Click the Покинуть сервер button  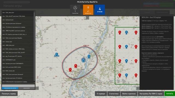(9, 94)
